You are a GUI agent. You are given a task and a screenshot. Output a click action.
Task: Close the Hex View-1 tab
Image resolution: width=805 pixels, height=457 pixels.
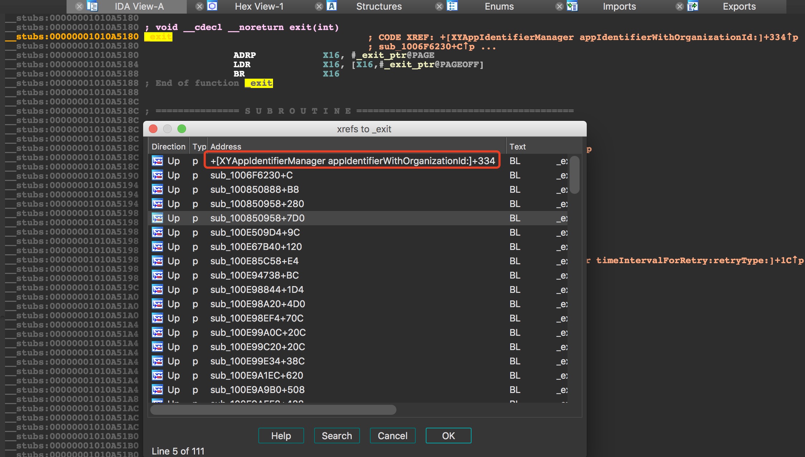point(200,6)
